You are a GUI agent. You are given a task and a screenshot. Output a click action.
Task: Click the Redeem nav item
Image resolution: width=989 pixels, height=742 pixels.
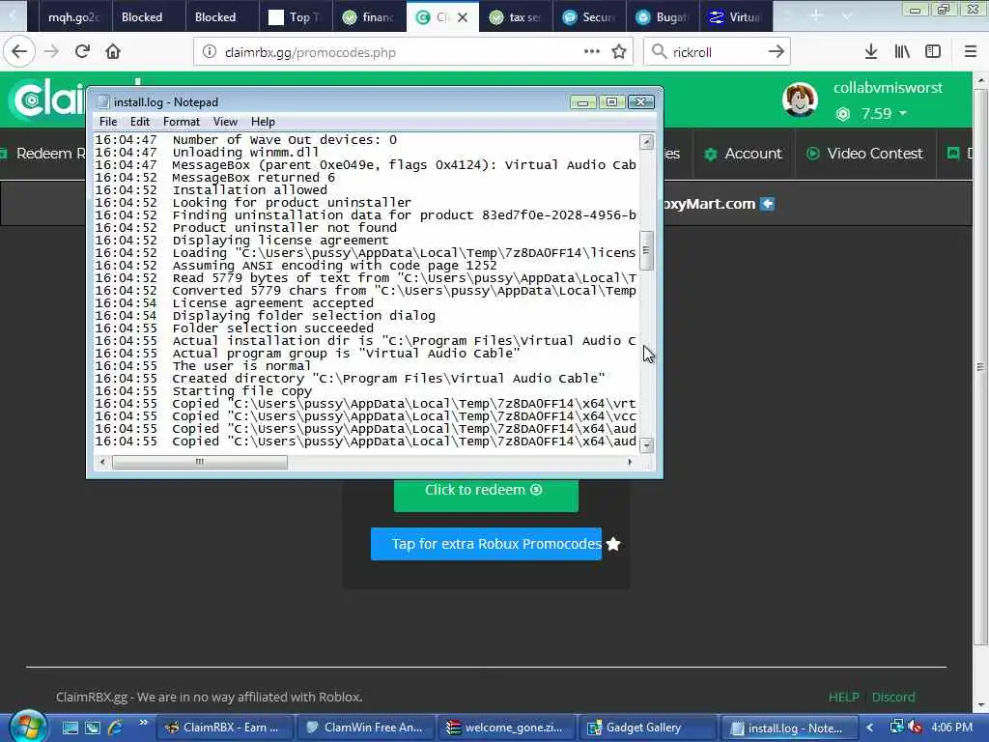tap(42, 154)
